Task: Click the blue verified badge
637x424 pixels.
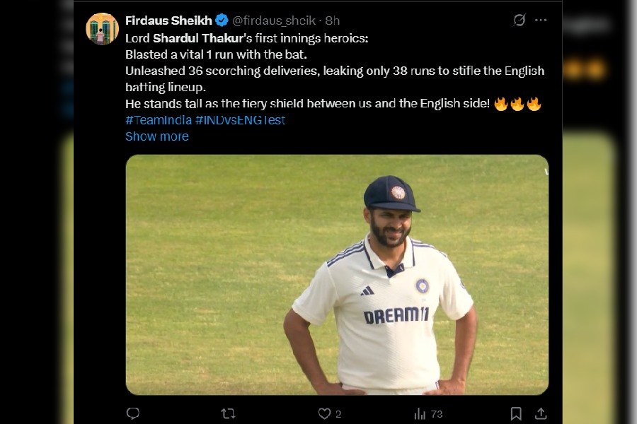Action: [x=222, y=20]
